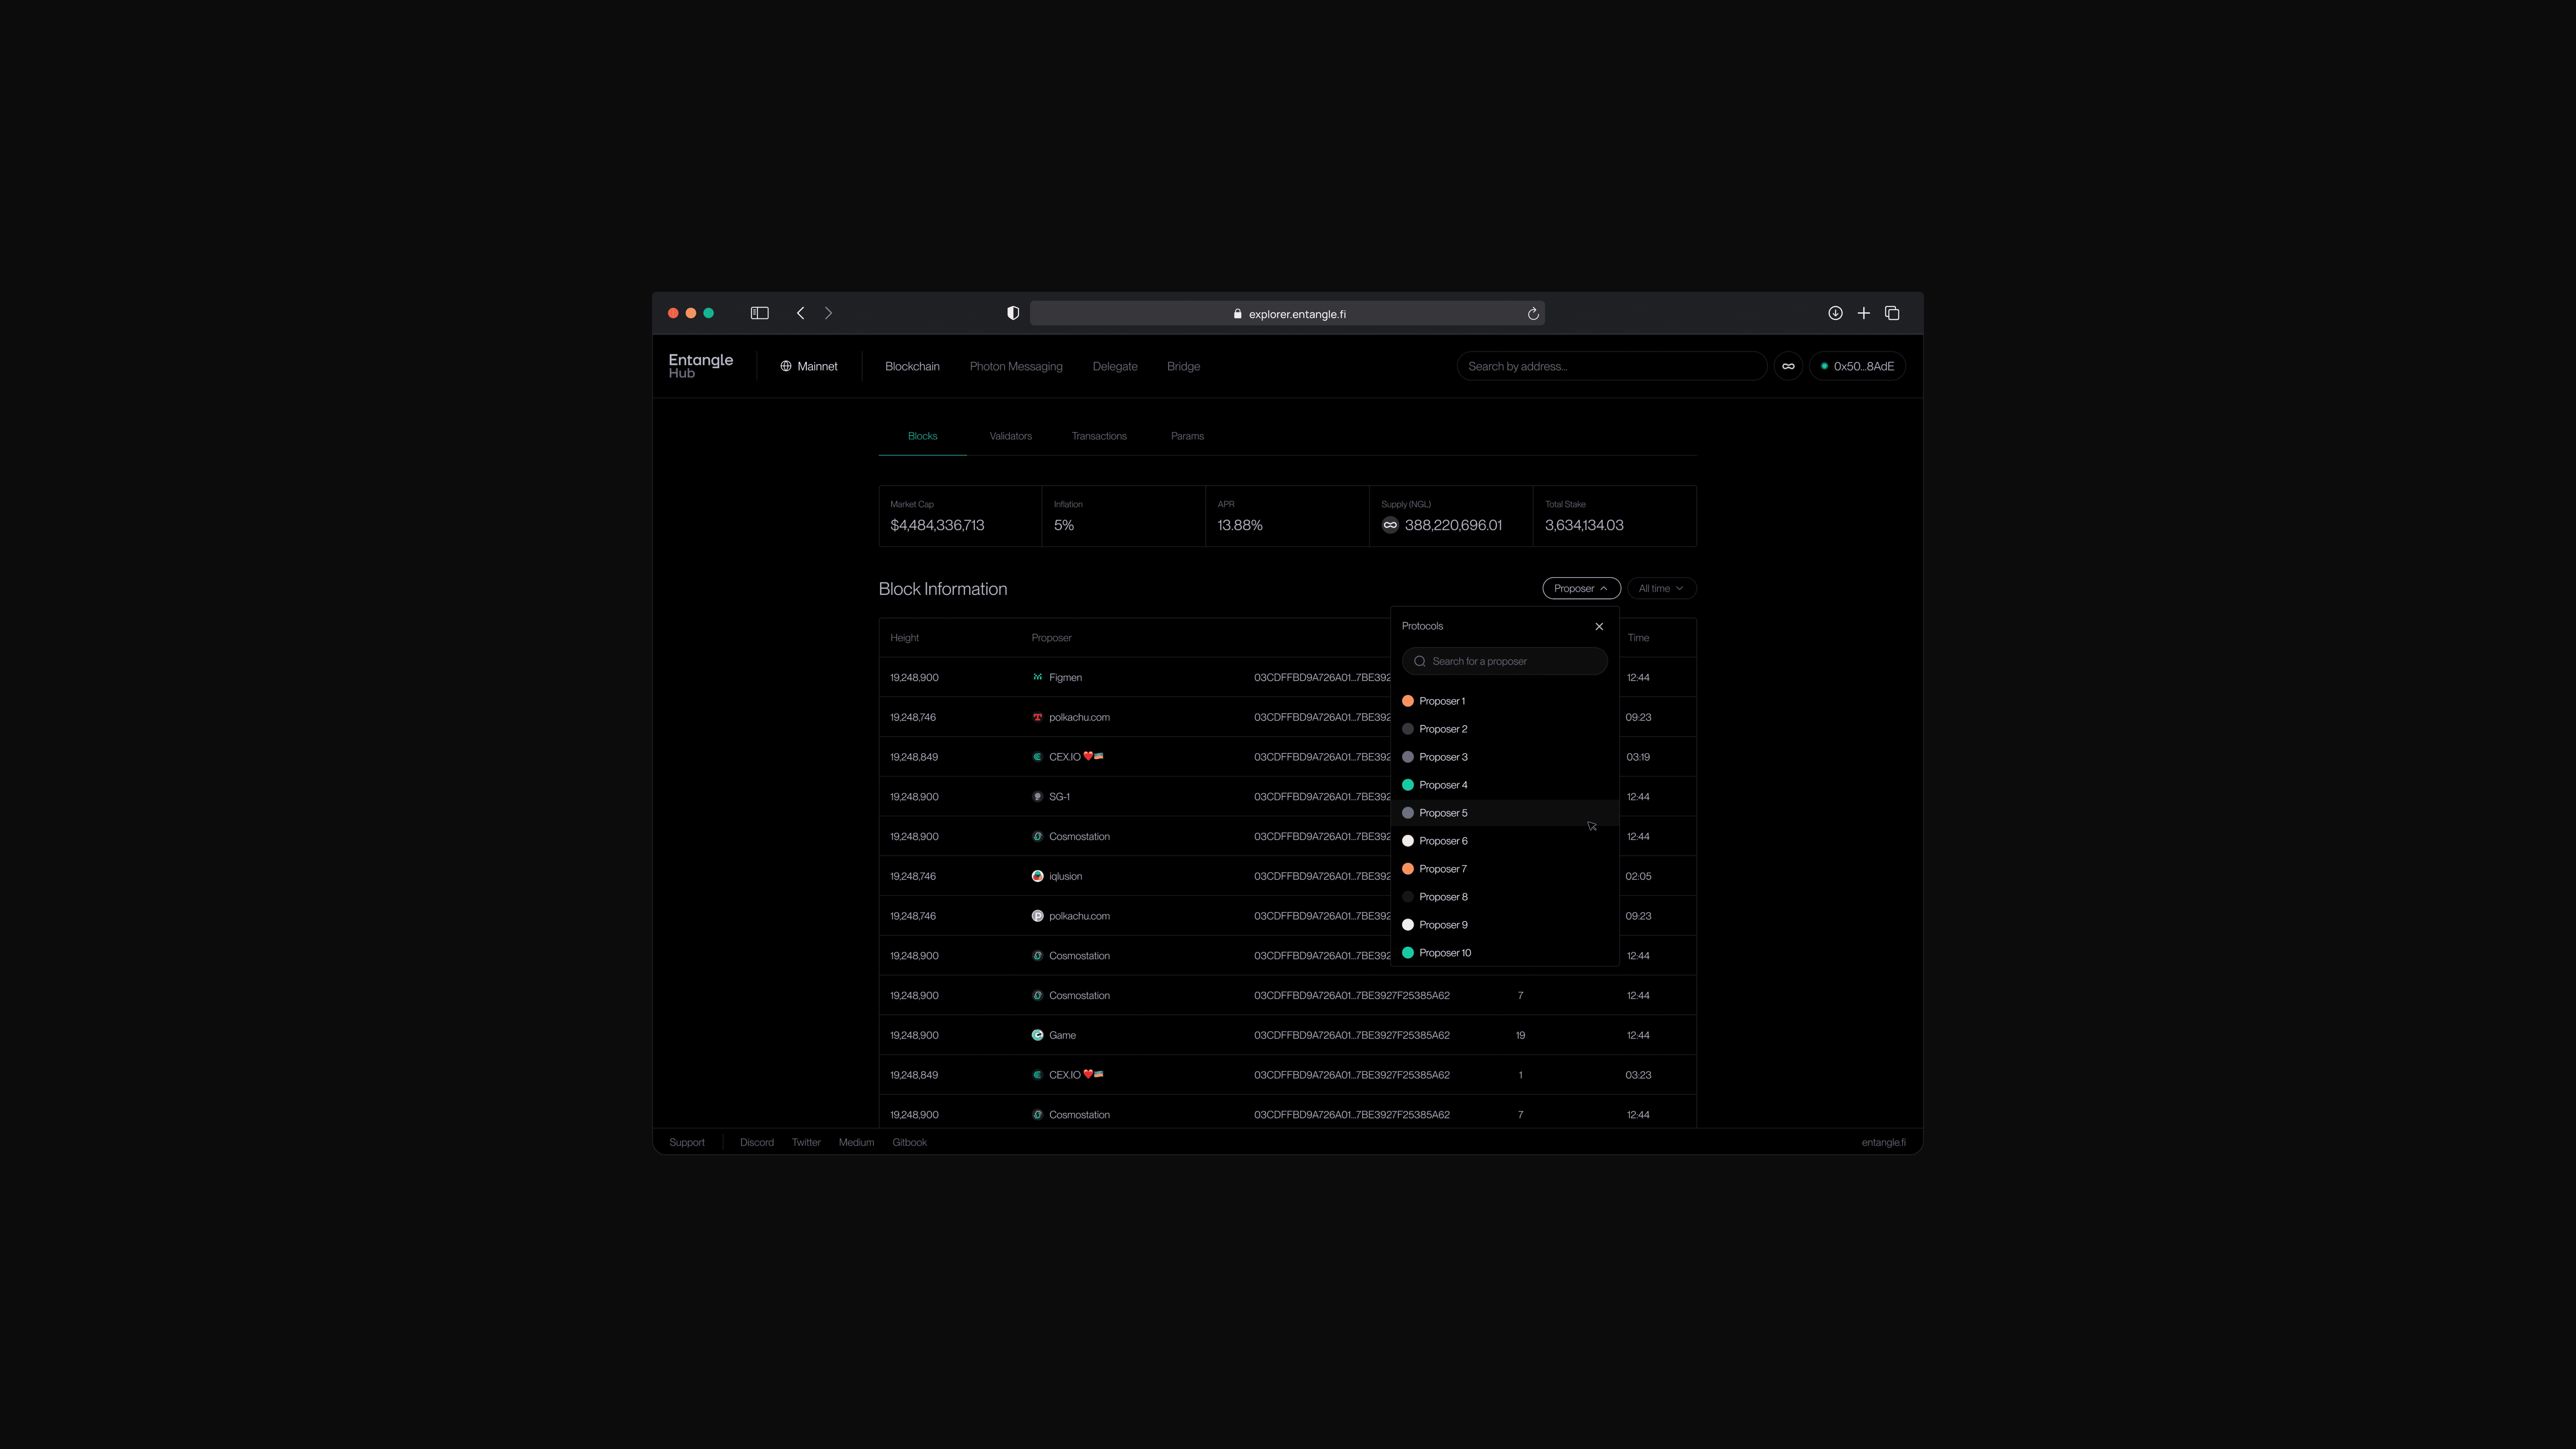Open the 0x50..8AdE wallet menu

1857,366
